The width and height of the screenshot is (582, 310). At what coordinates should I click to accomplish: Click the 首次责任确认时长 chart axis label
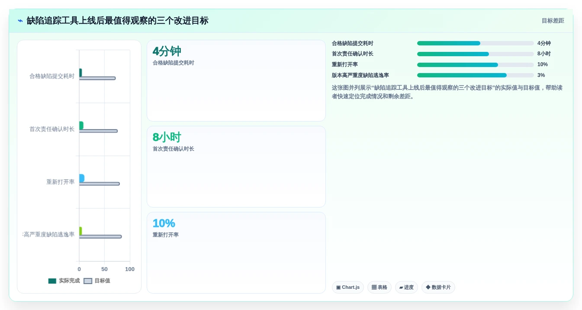coord(52,129)
